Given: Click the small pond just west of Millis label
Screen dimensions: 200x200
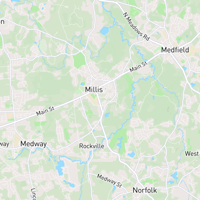Looking at the screenshot, I should pyautogui.click(x=82, y=84).
